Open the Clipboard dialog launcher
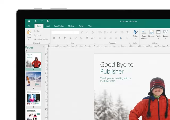 [49, 43]
